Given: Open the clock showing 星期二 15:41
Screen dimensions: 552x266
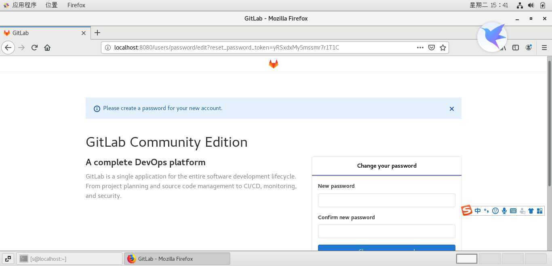Looking at the screenshot, I should 489,5.
